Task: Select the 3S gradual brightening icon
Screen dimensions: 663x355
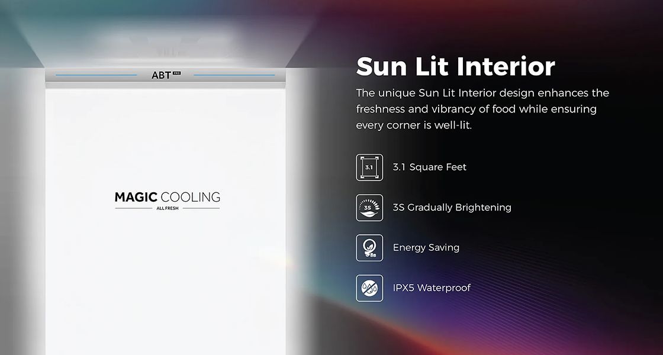Action: [x=369, y=208]
